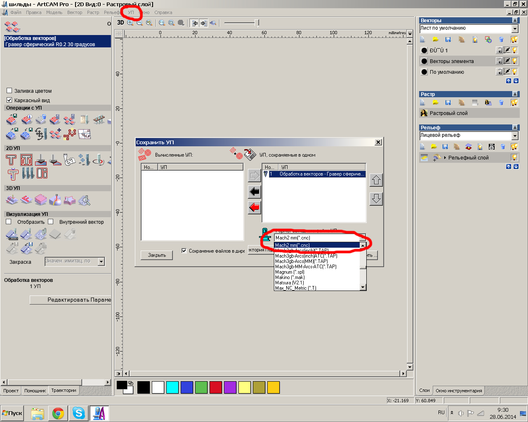Open the Пуск start menu
Viewport: 528px width, 422px height.
pos(12,413)
